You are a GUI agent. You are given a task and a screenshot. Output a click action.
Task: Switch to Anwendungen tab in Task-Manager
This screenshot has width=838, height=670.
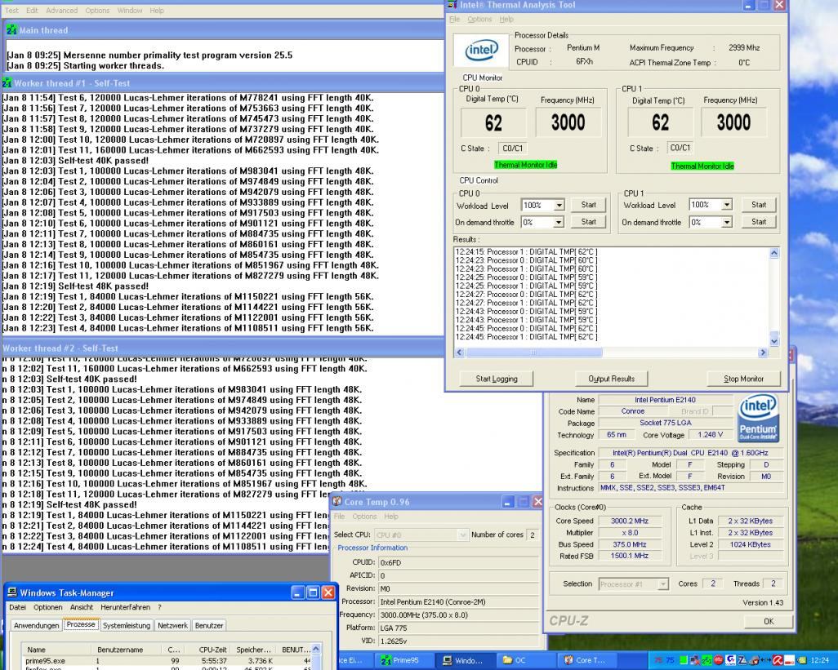coord(36,625)
